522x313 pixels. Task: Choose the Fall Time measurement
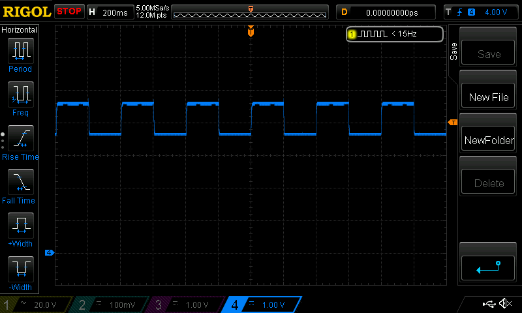pos(20,183)
